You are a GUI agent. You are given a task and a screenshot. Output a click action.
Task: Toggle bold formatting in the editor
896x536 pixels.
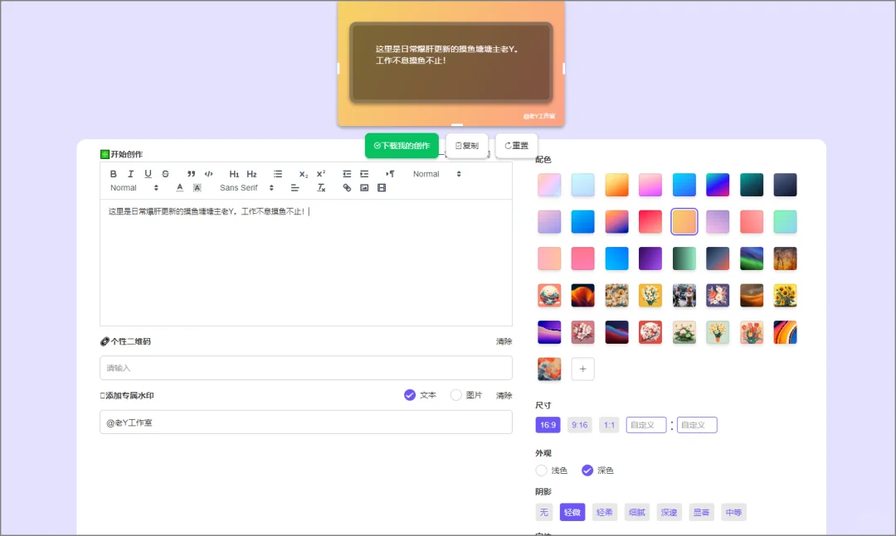coord(114,174)
